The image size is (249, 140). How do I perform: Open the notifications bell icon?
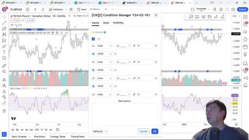245,85
